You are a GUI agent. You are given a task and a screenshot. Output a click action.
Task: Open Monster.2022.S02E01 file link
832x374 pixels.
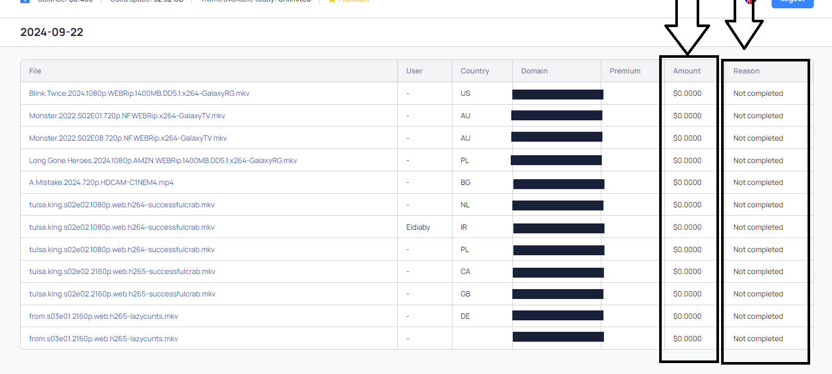pyautogui.click(x=127, y=116)
